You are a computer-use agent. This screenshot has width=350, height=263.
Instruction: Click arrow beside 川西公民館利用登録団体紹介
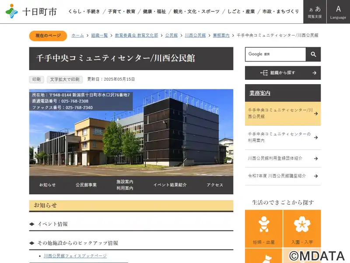[316, 159]
